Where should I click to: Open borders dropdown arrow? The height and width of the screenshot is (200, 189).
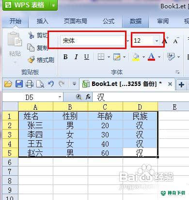[x=109, y=57]
